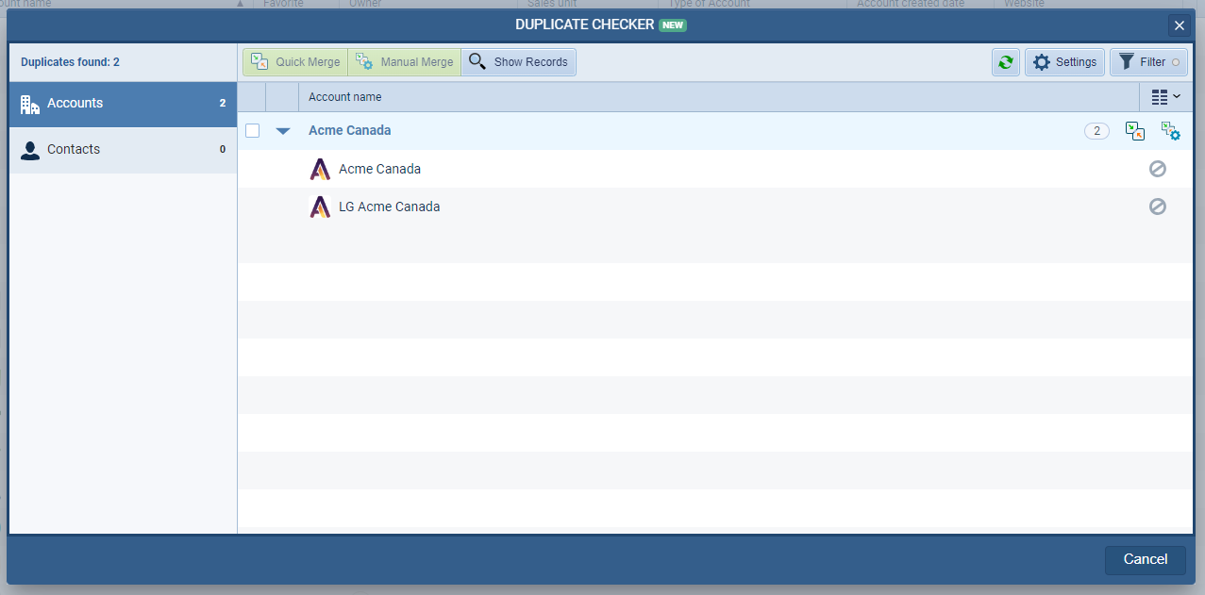Exclude LG Acme Canada record from duplicates
This screenshot has height=595, width=1205.
1157,207
